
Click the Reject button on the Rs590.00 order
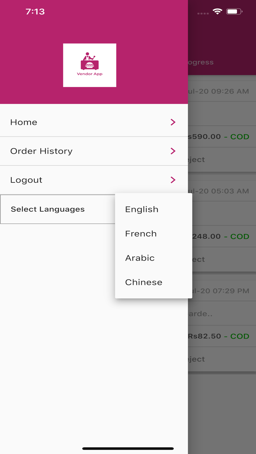[x=198, y=159]
